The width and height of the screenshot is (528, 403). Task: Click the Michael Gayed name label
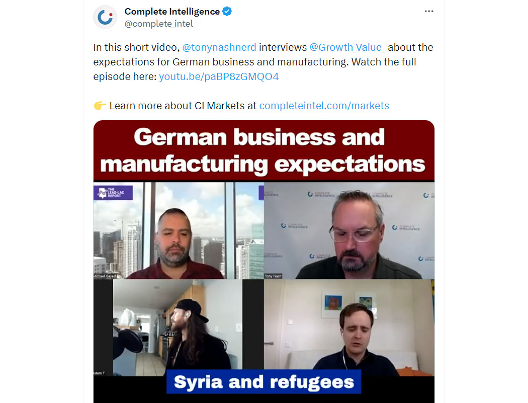pos(105,276)
